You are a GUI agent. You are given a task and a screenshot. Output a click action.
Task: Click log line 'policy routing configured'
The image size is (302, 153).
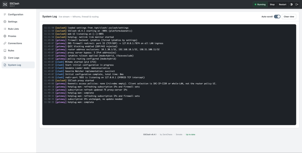coord(80,59)
